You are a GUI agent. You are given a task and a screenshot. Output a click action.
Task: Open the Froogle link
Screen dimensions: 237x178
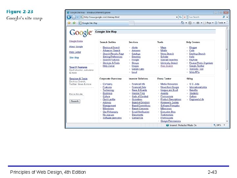(135, 60)
